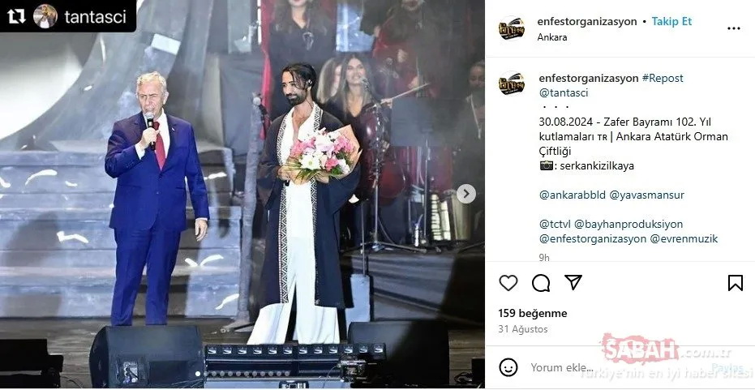
Task: View the 159 beğenme likes list
Action: click(x=533, y=314)
